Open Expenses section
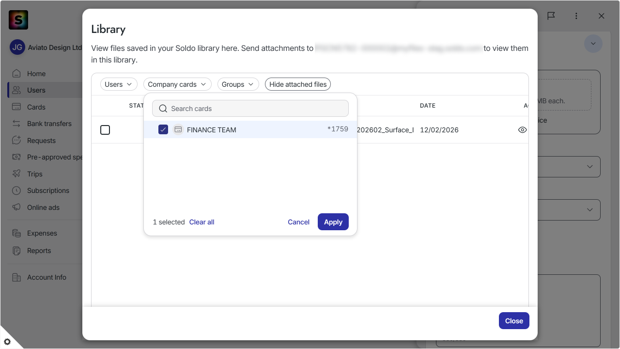Image resolution: width=620 pixels, height=349 pixels. point(42,233)
